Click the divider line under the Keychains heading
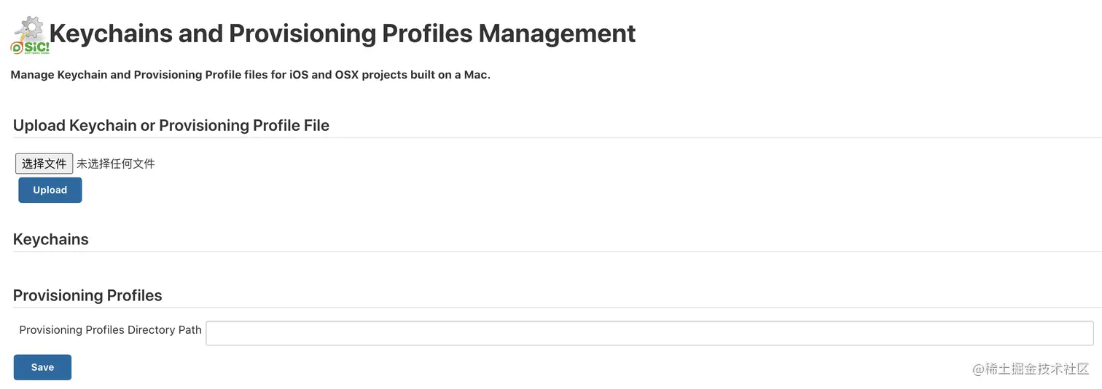 558,252
